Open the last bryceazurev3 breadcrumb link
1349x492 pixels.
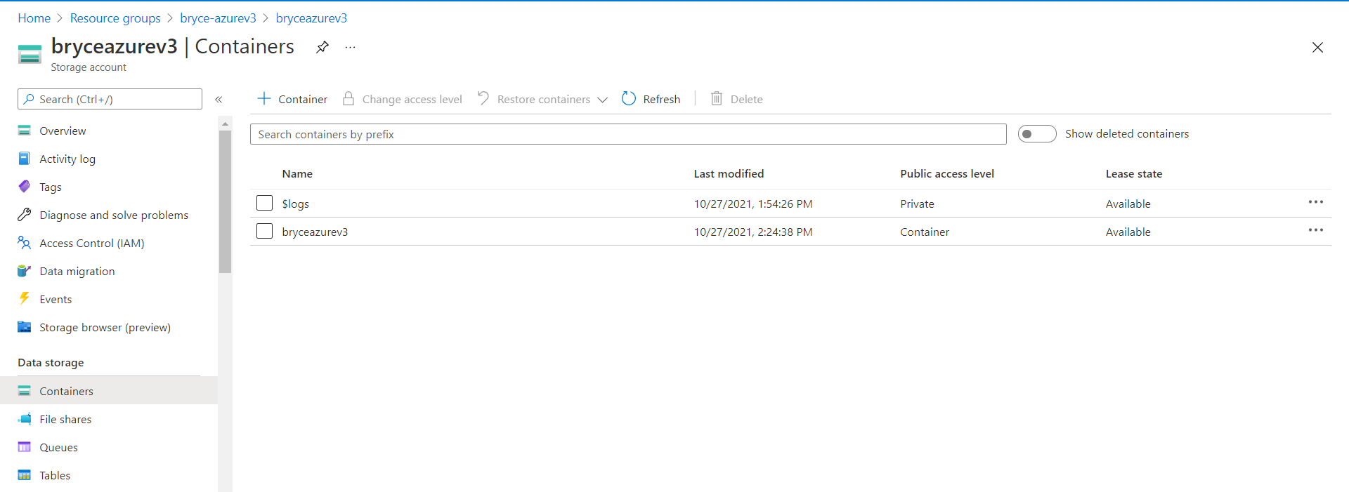tap(311, 18)
